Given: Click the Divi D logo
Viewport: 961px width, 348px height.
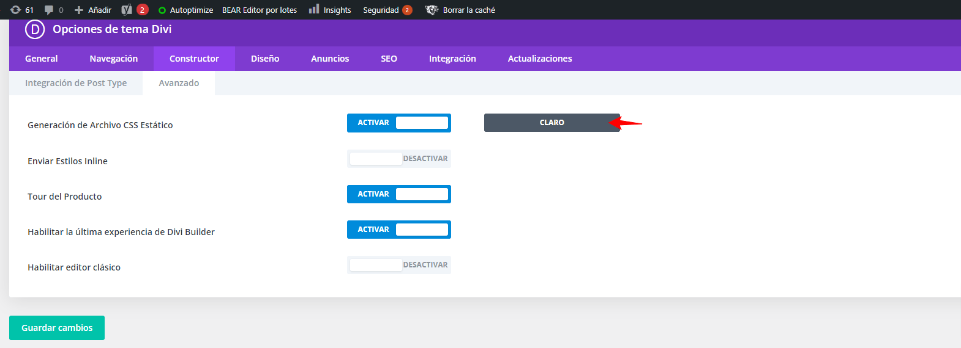Looking at the screenshot, I should coord(35,29).
